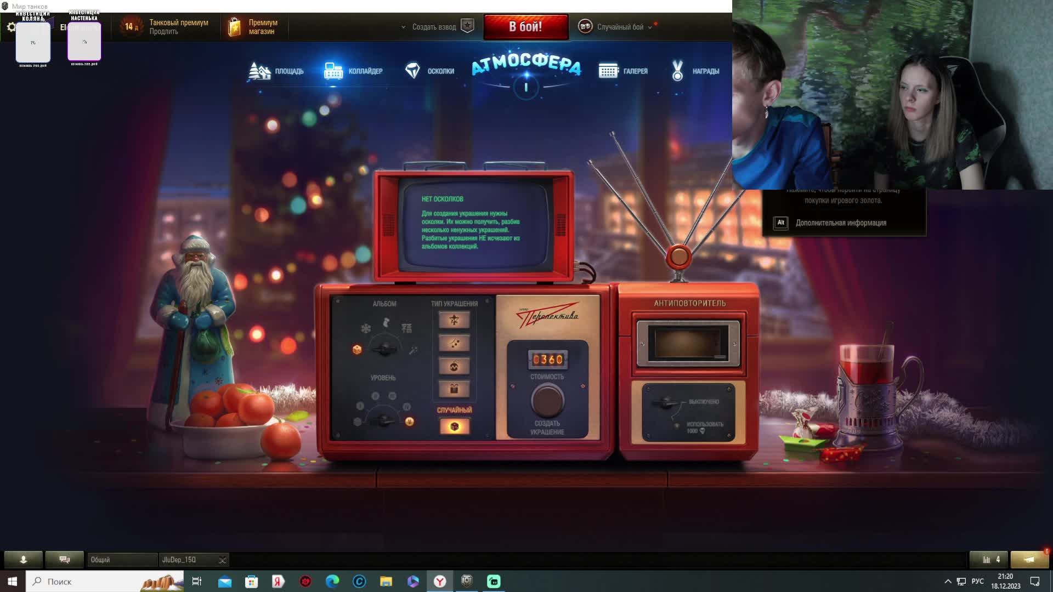This screenshot has height=592, width=1053.
Task: Flip the Антиповторитель switch lever
Action: click(666, 403)
